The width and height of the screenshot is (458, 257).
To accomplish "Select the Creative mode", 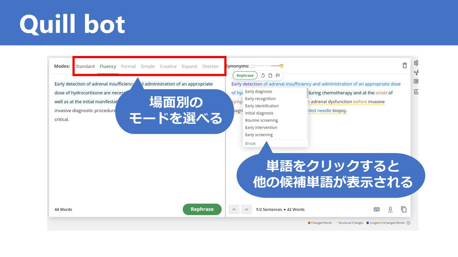I will click(168, 66).
